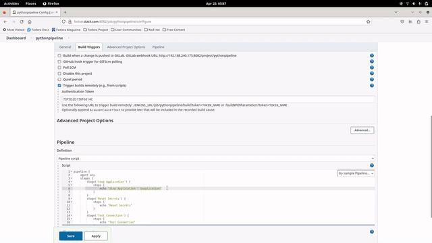Screen dimensions: 432x243
Task: Click the site lock icon in the address bar
Action: [x=70, y=22]
